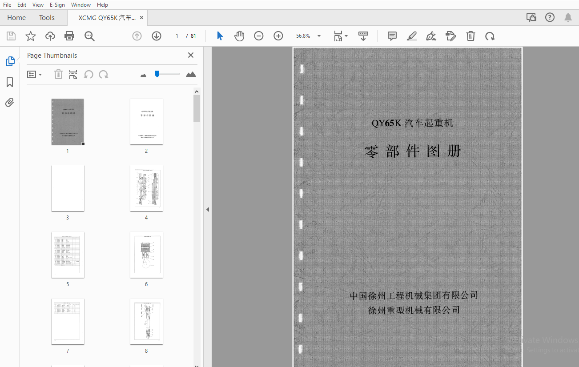579x367 pixels.
Task: Reduce thumbnail size small mountain icon
Action: (x=143, y=75)
